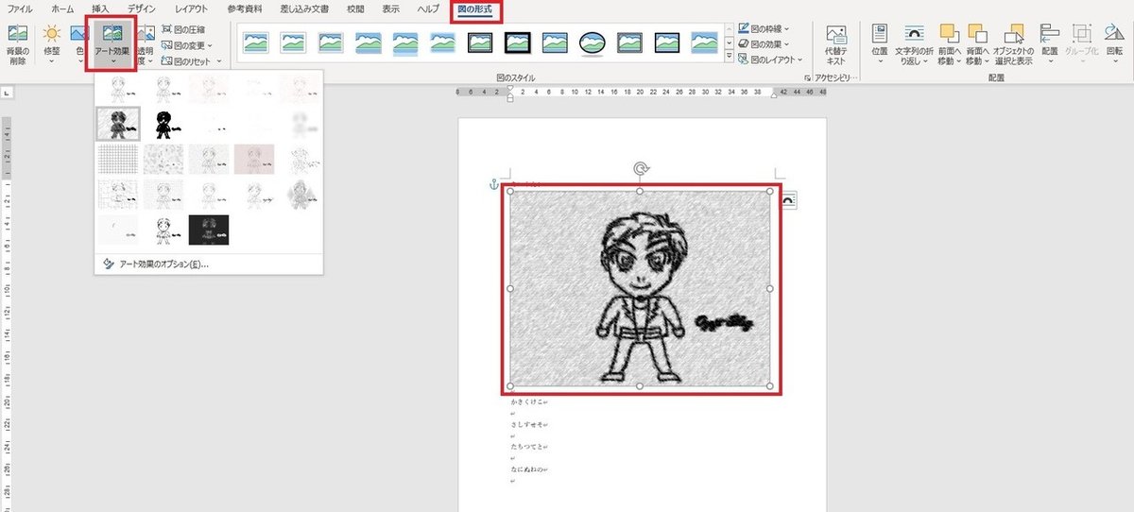Click the 背景の削除 (remove background) icon
The height and width of the screenshot is (512, 1134).
(18, 36)
